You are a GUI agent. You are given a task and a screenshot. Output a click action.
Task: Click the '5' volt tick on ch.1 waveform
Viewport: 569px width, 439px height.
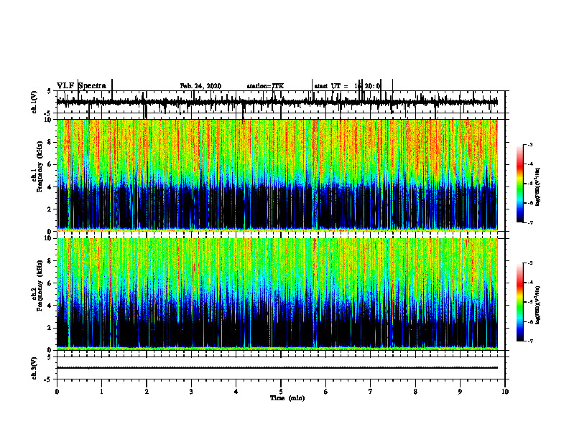click(49, 91)
